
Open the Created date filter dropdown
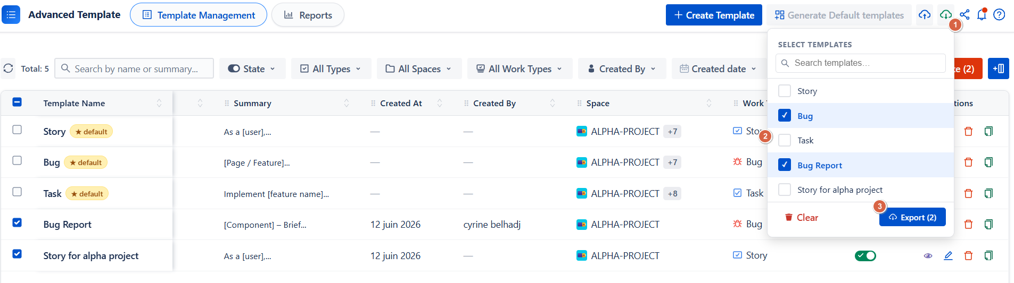point(719,68)
